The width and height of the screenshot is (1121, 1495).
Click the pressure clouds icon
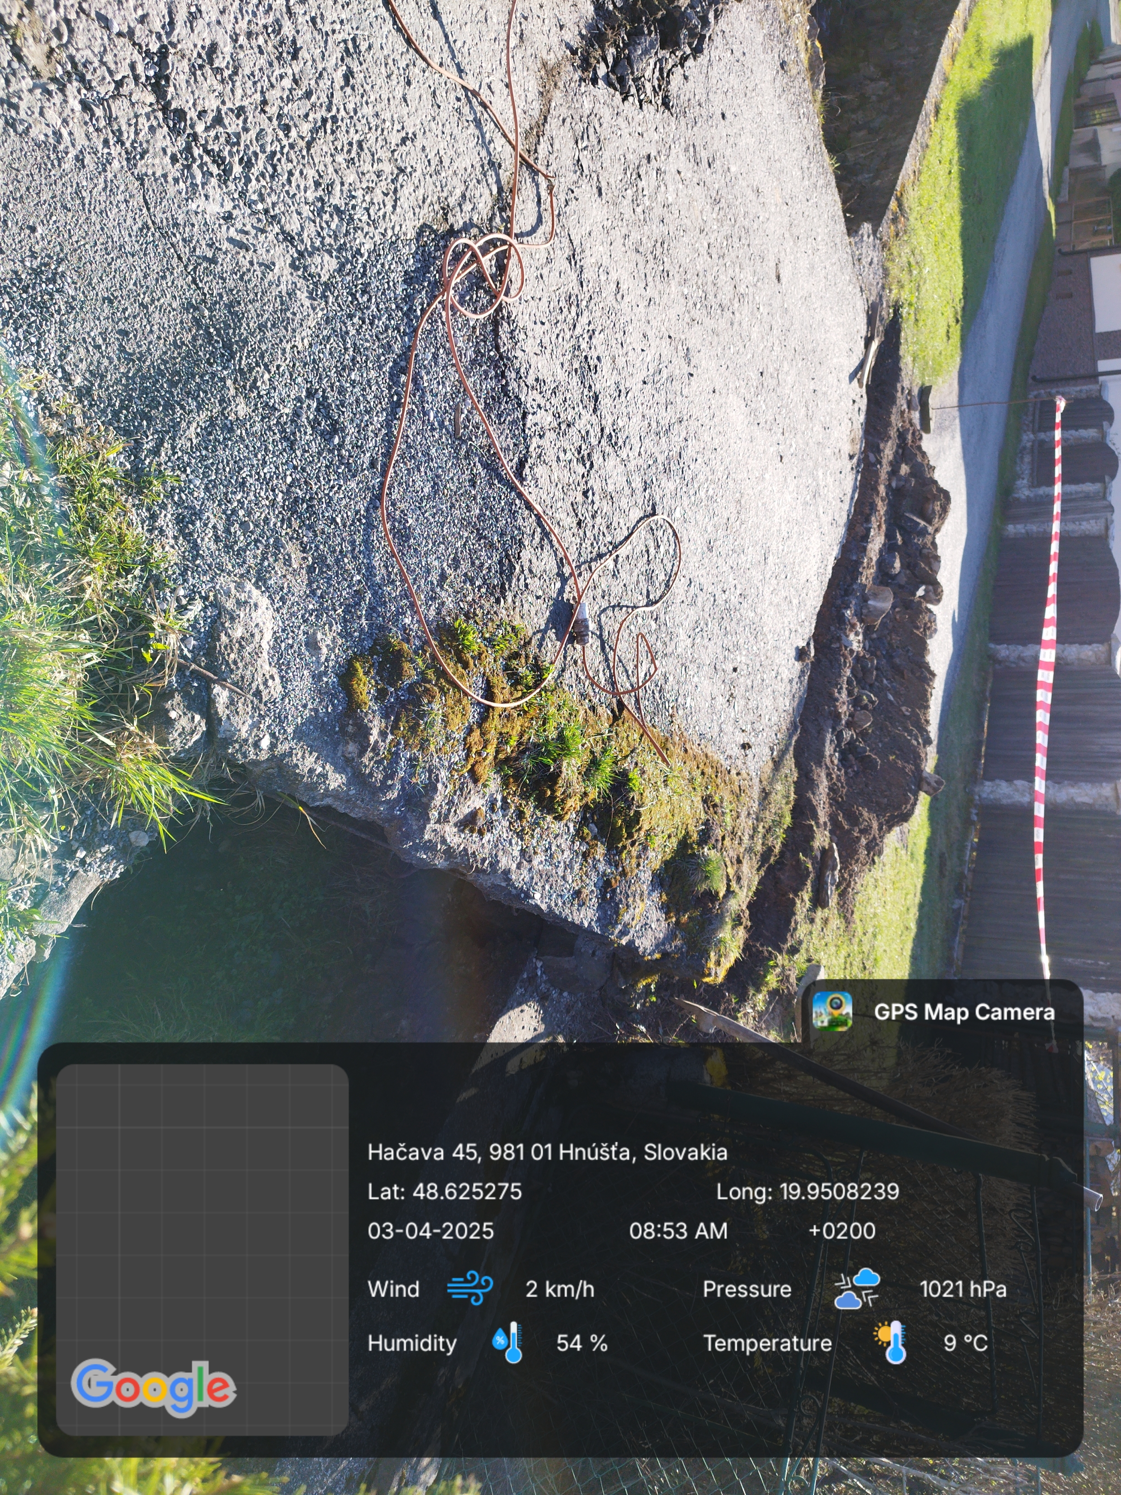pyautogui.click(x=858, y=1289)
